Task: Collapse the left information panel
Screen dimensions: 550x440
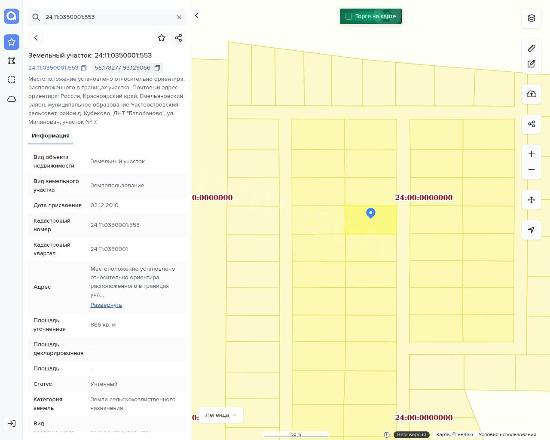Action: click(x=197, y=15)
